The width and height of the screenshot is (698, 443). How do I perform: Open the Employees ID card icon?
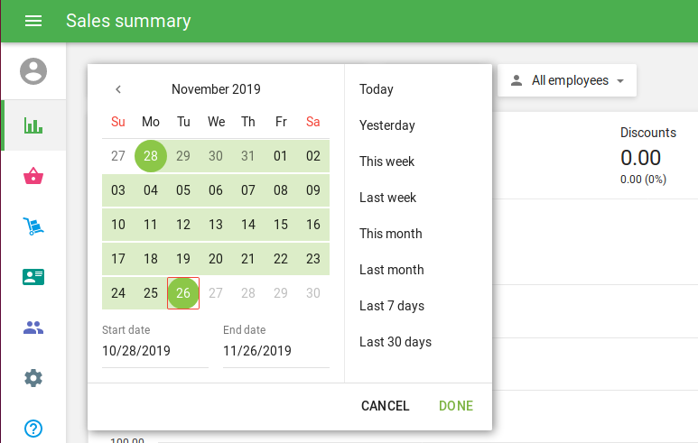(33, 277)
